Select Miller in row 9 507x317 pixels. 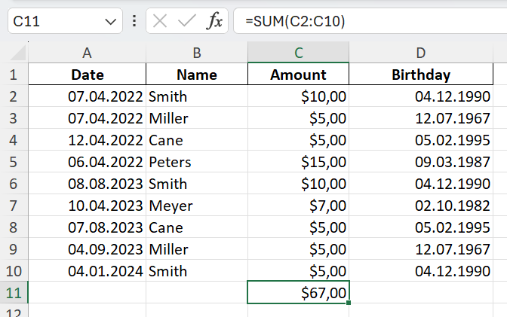click(197, 249)
